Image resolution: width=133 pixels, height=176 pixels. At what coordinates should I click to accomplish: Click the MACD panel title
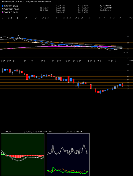click(x=8, y=132)
